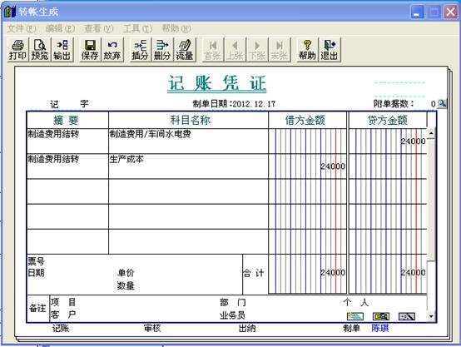Open the 编辑 menu
Screen dimensions: 461x347
[60, 28]
